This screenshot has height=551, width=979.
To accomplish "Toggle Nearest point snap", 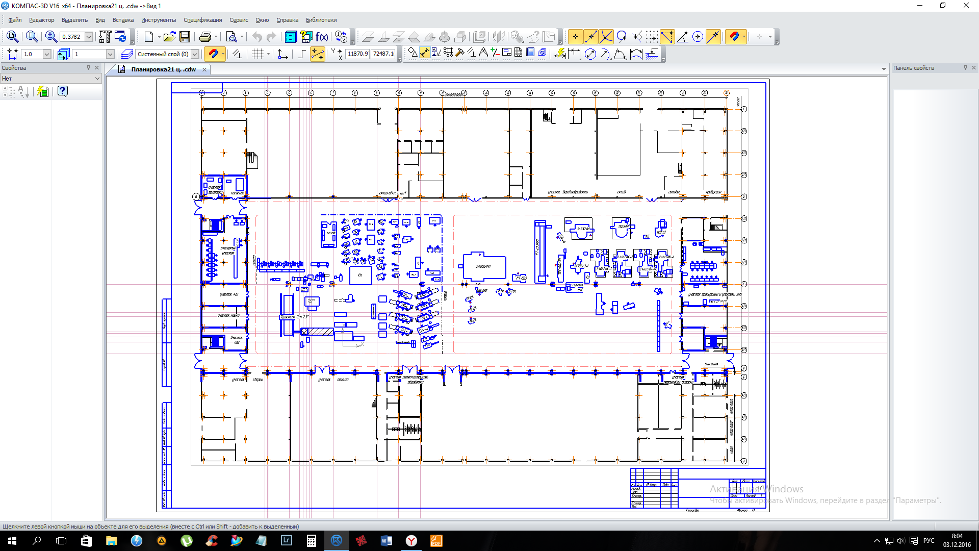I will [x=575, y=37].
